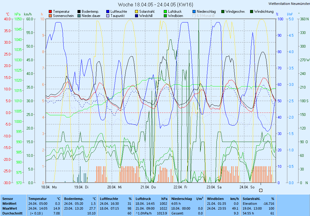Toggle the Windrichtung legend box

(252, 12)
